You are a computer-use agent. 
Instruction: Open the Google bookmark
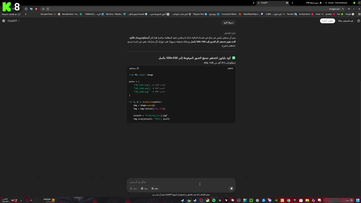350,14
